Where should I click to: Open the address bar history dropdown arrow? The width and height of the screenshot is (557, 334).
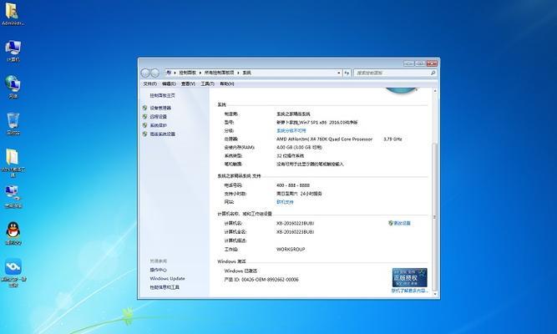click(x=339, y=73)
